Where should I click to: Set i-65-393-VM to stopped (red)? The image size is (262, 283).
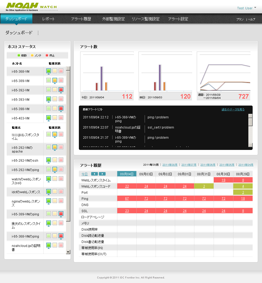click(x=61, y=99)
